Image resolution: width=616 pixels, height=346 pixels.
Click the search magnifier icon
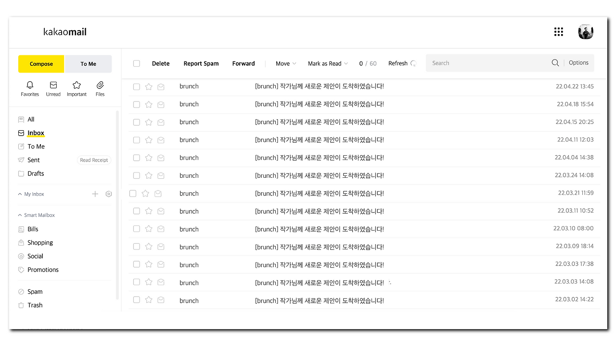555,63
